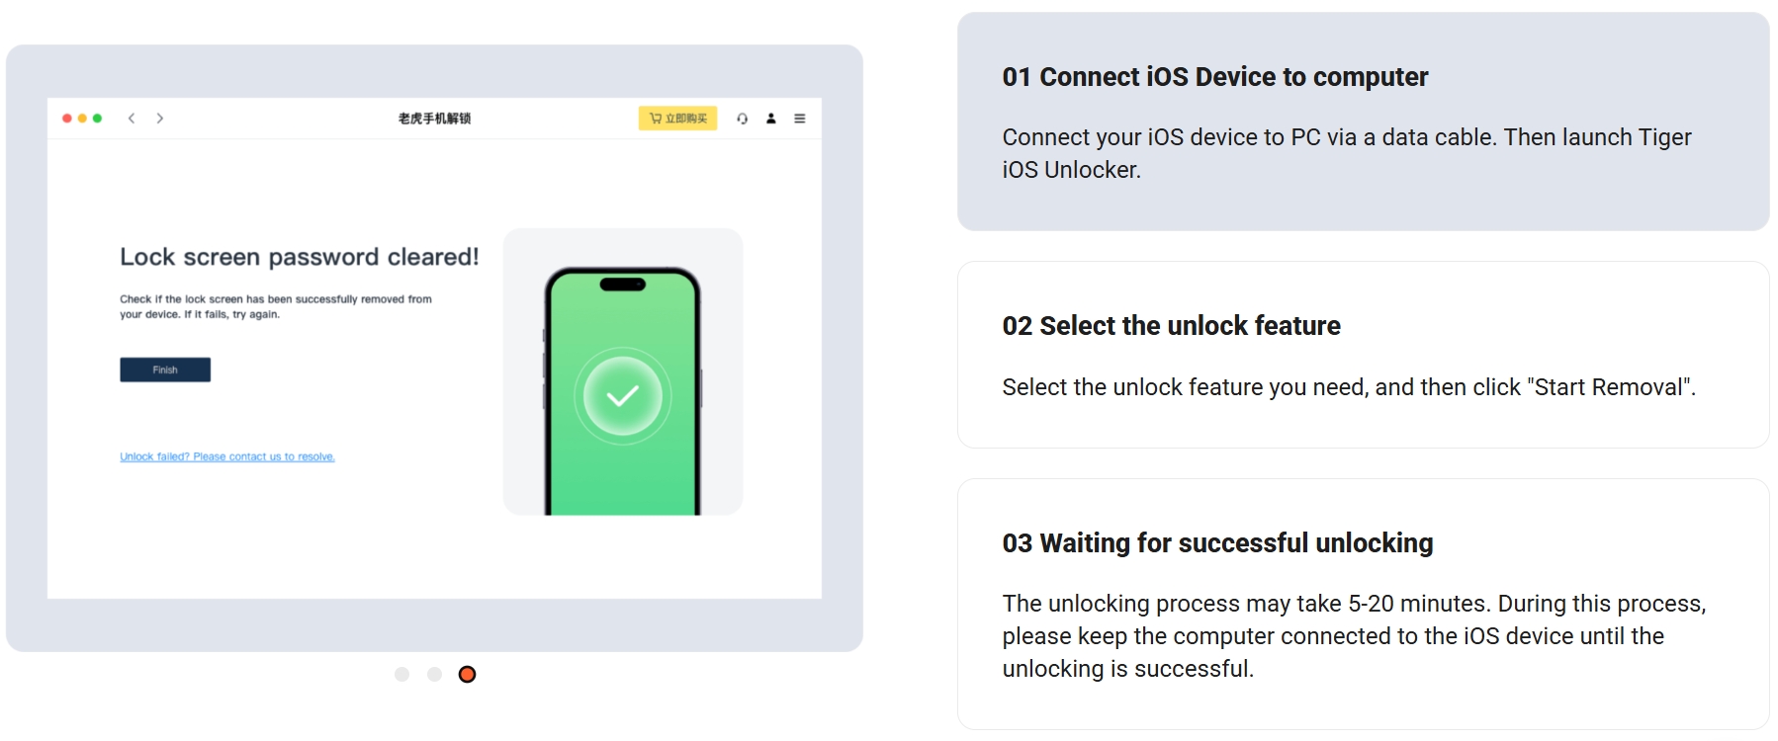Click the yellow shopping cart buy button

pyautogui.click(x=677, y=119)
